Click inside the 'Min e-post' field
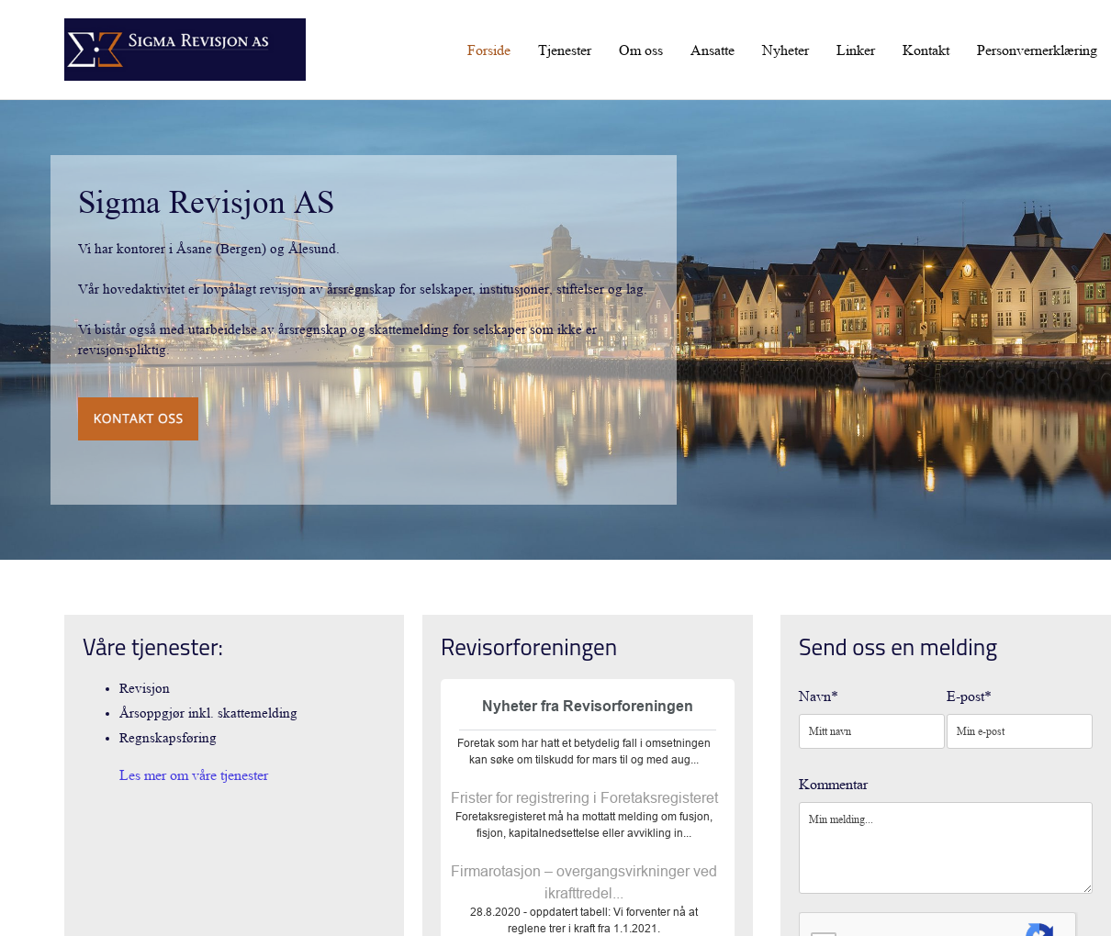 click(x=1019, y=730)
